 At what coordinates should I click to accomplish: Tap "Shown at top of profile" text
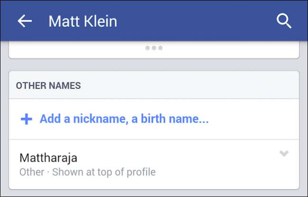[104, 171]
